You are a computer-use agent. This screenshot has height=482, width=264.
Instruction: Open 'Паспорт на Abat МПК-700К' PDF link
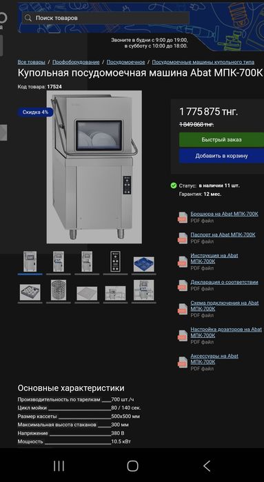(x=223, y=234)
